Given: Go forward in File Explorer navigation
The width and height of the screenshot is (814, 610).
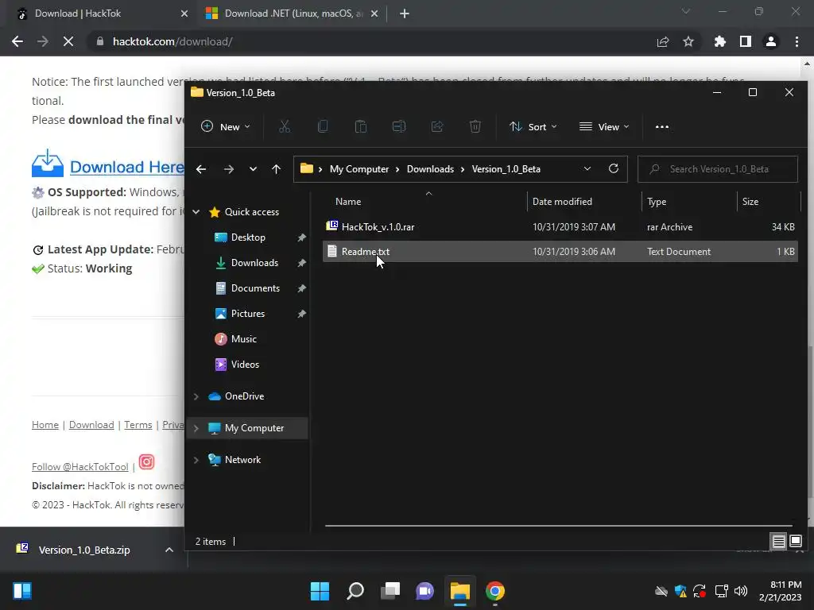Looking at the screenshot, I should click(228, 169).
